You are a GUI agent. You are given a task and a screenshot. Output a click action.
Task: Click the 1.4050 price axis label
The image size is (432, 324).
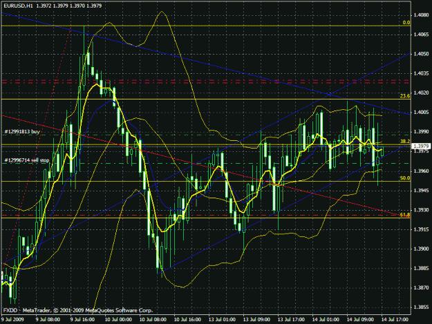[422, 54]
